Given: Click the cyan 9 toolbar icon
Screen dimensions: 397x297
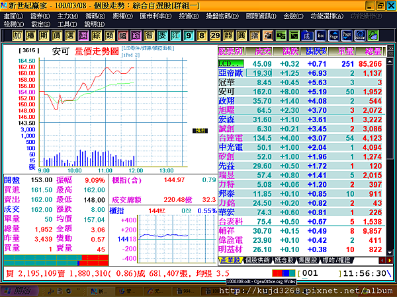Looking at the screenshot, I should (189, 36).
